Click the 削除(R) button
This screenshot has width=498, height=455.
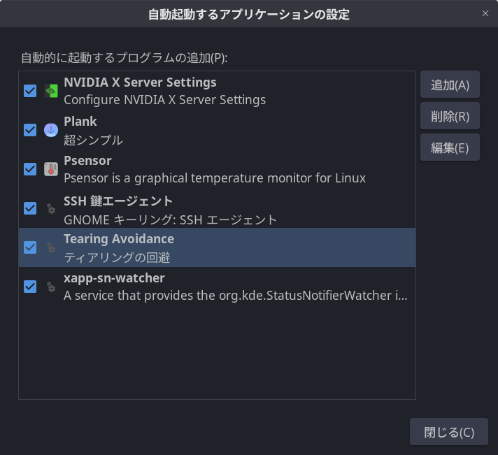pos(450,116)
